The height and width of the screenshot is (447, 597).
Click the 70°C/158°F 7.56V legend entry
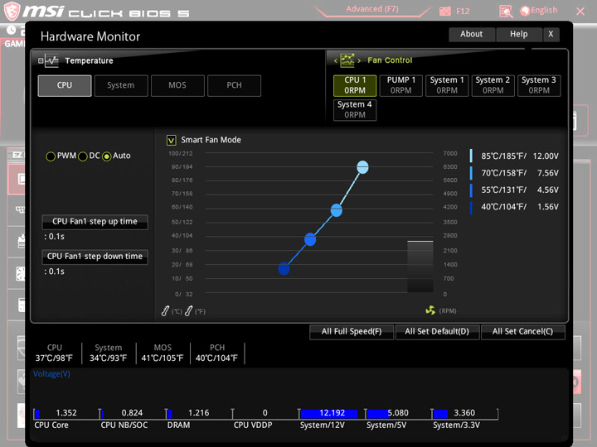(515, 173)
